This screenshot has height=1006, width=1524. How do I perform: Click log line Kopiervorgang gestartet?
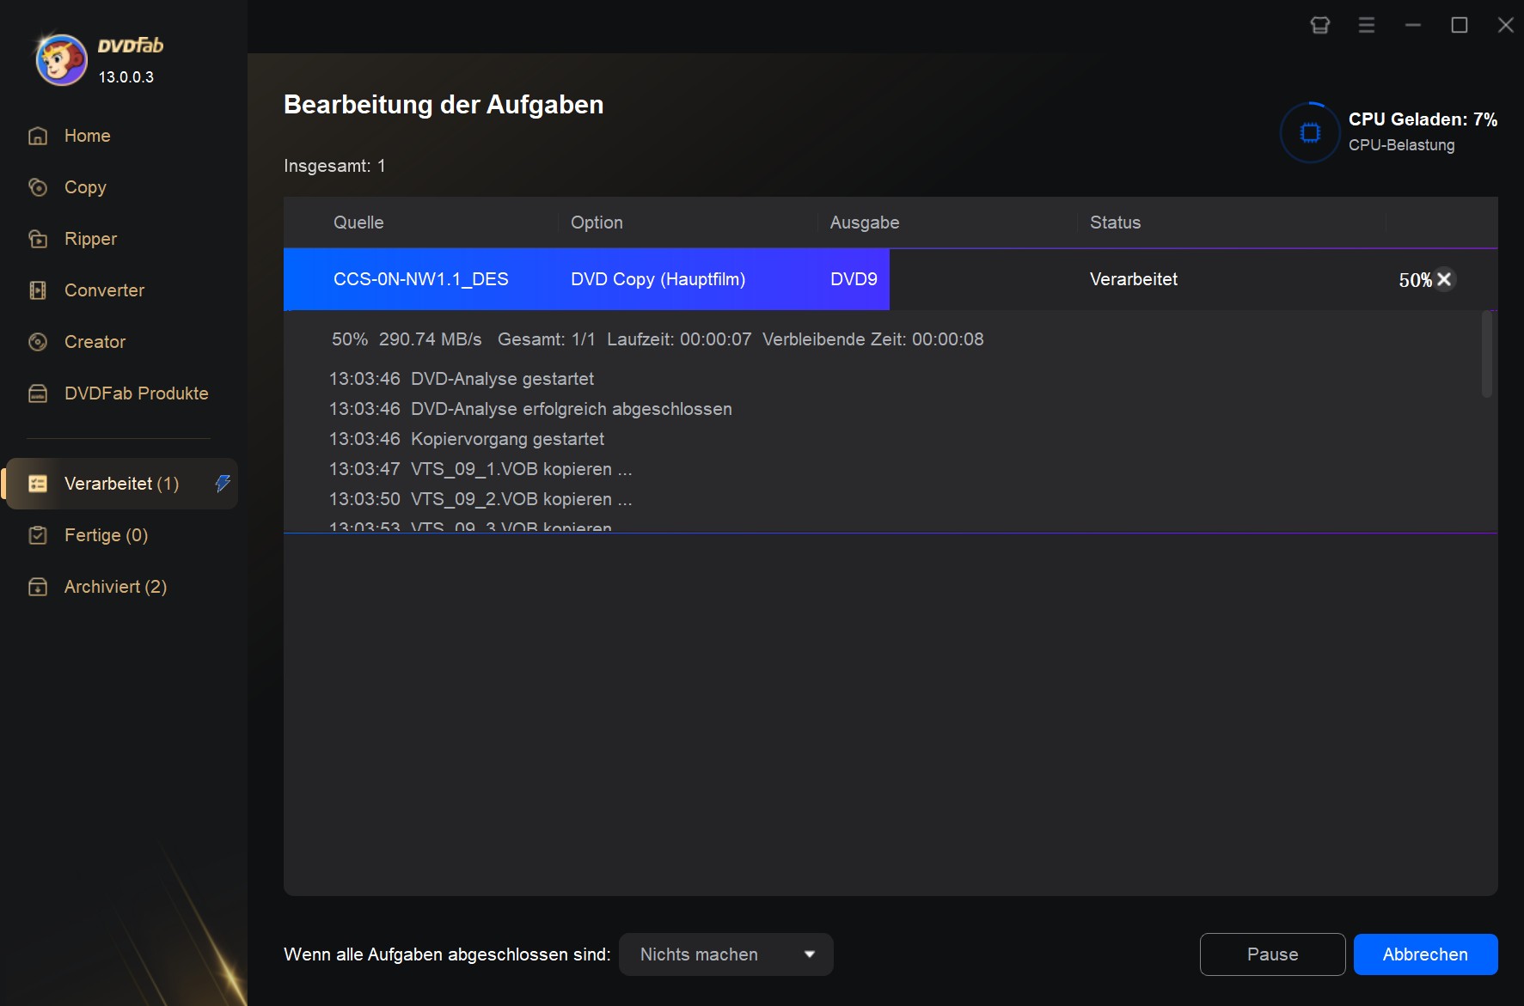tap(467, 439)
